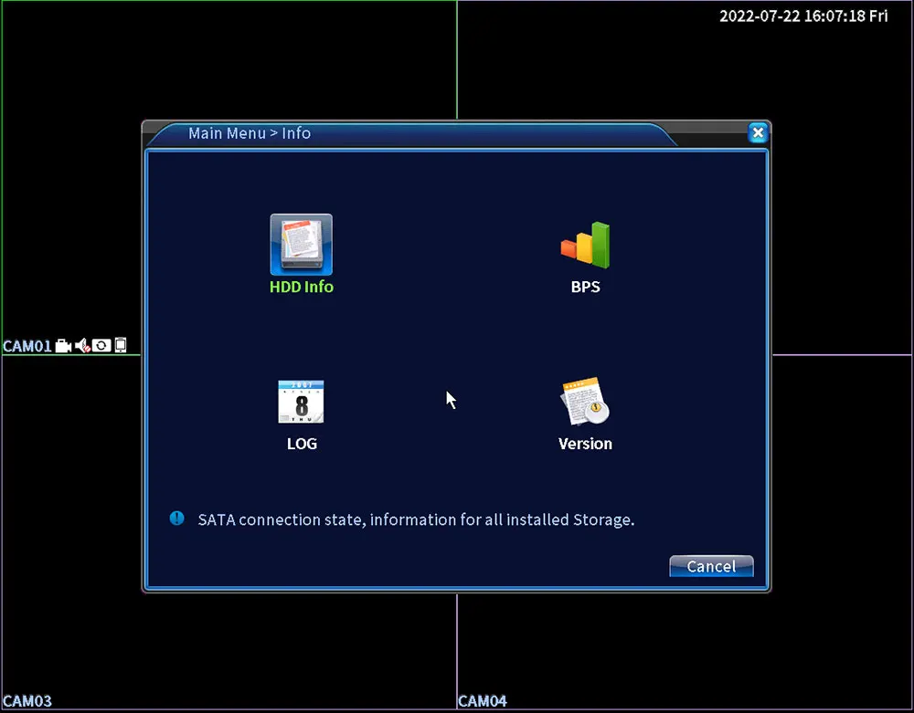This screenshot has height=713, width=914.
Task: Select the LOG text label
Action: coord(302,444)
